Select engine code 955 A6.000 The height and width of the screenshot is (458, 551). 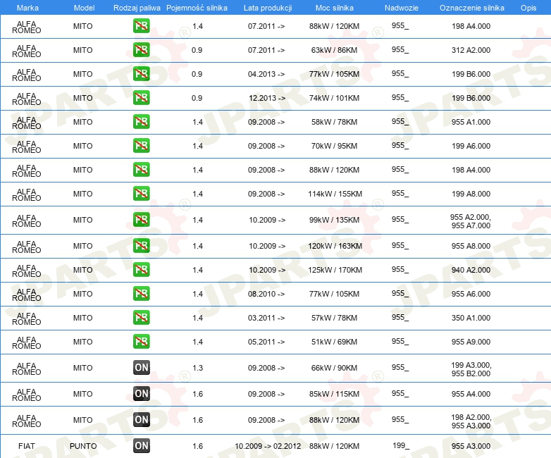click(x=471, y=294)
